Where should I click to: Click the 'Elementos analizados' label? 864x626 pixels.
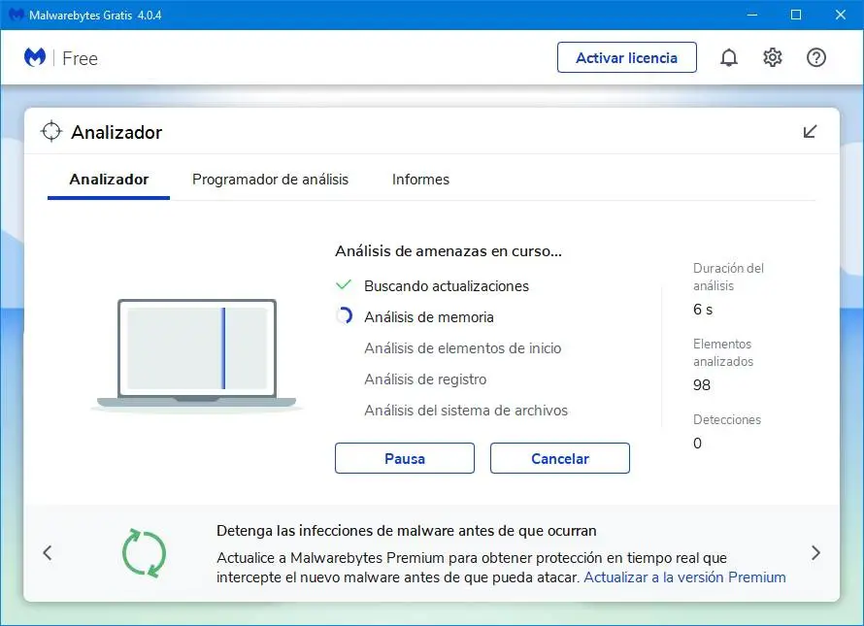pyautogui.click(x=723, y=352)
